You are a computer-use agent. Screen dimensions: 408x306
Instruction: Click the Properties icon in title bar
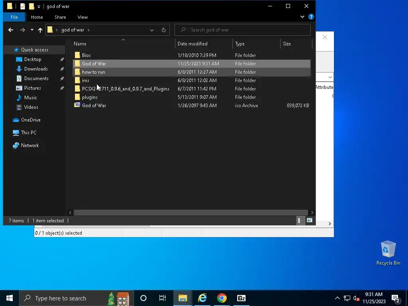(x=23, y=6)
